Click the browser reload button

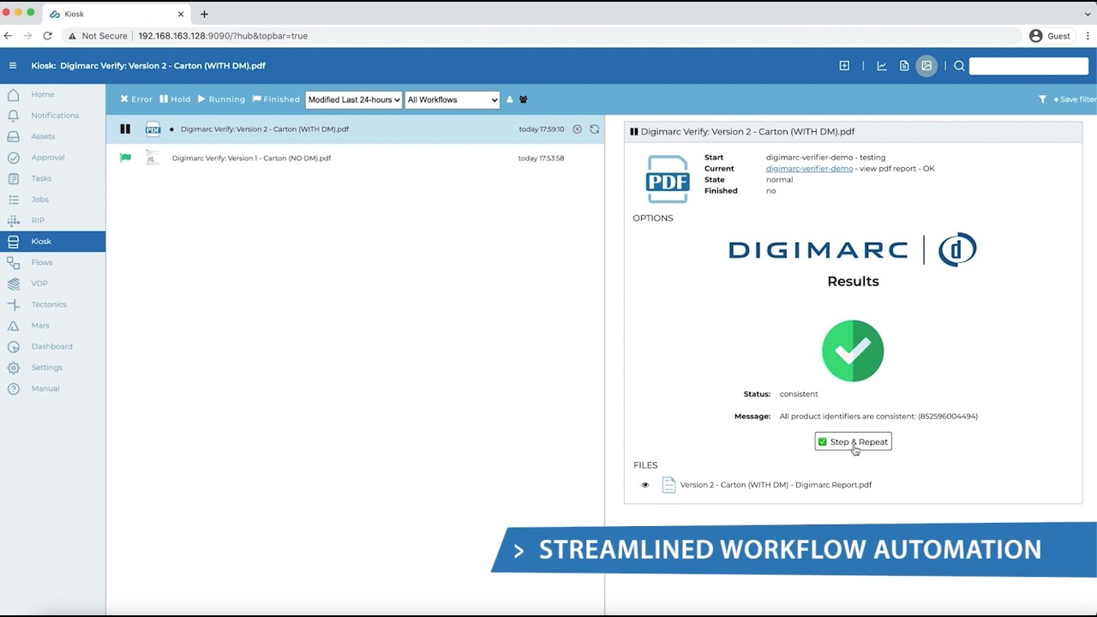(x=47, y=36)
